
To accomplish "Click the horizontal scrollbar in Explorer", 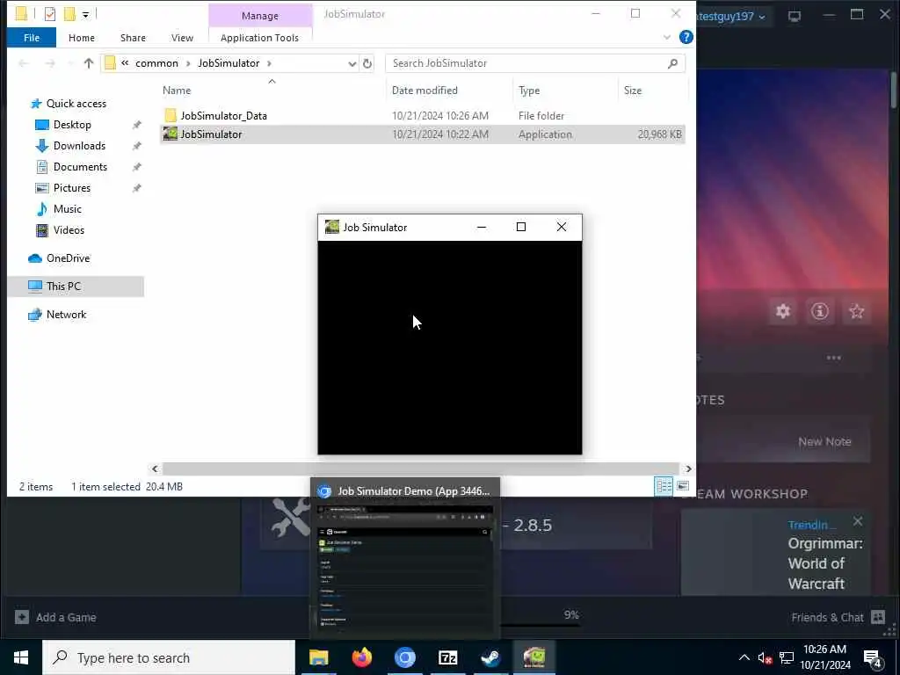I will (x=421, y=468).
